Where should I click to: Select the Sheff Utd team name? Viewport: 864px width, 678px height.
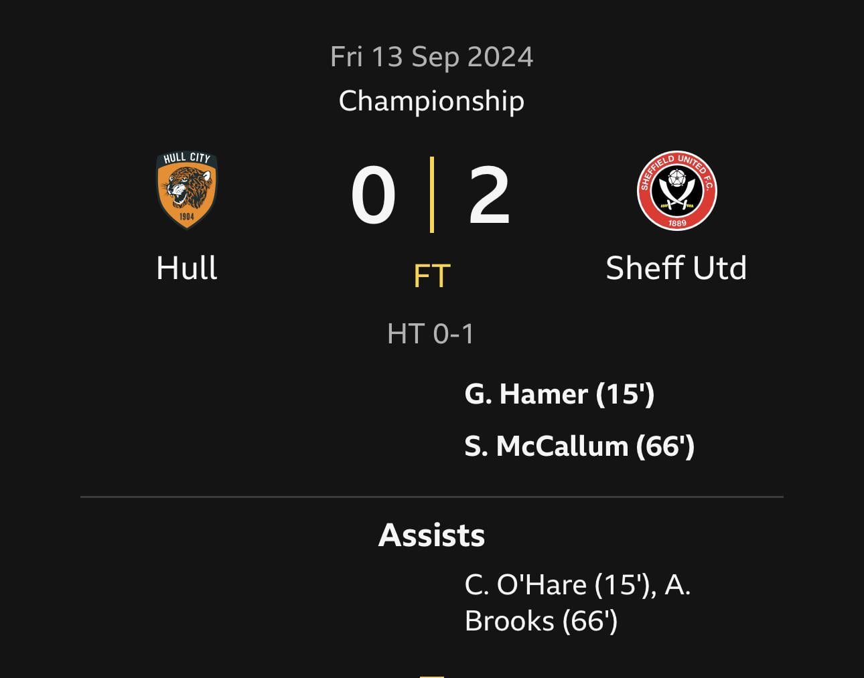[x=676, y=268]
